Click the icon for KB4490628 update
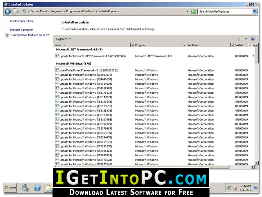 pos(57,79)
